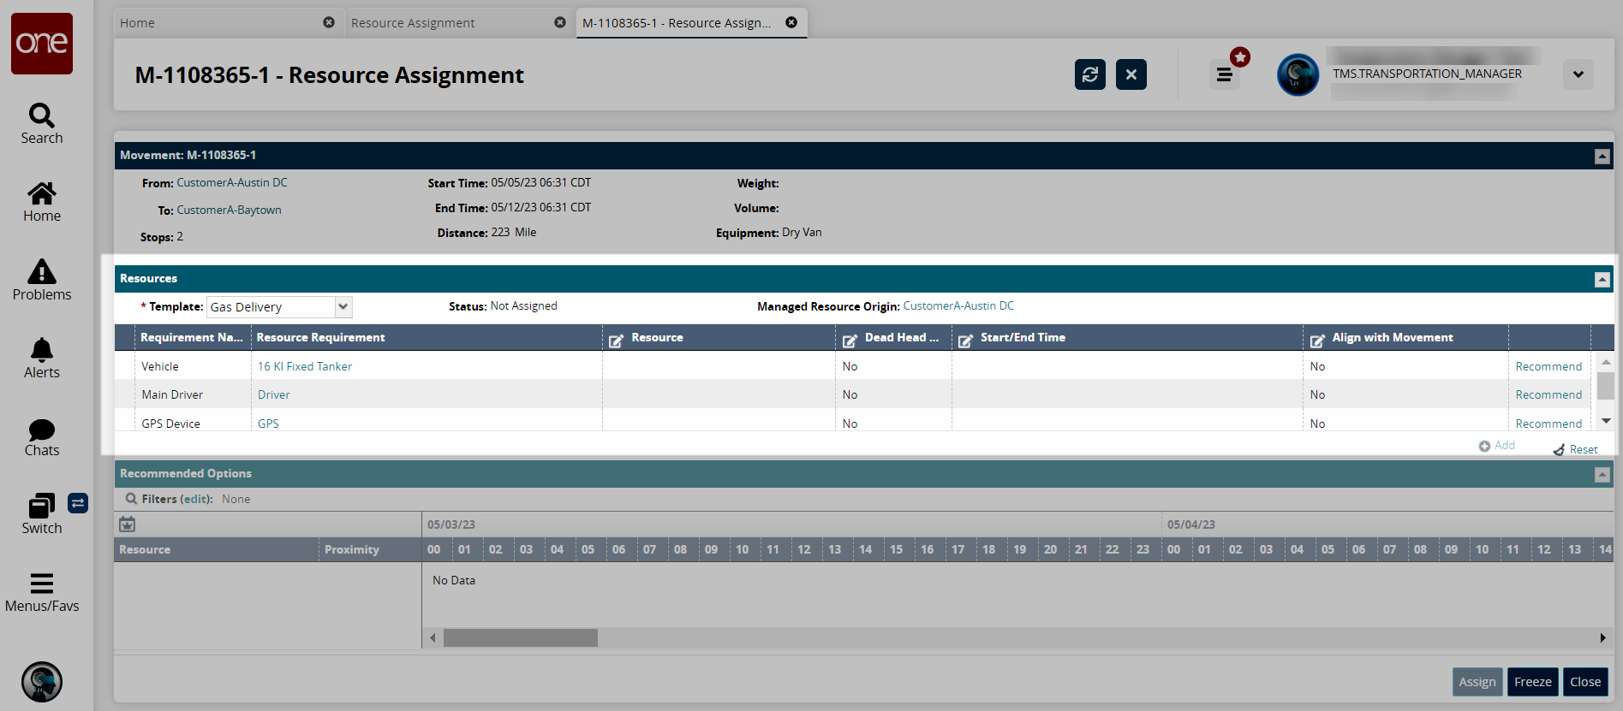Screen dimensions: 1623x711
Task: Close the M-1108365-1 tab
Action: (x=791, y=22)
